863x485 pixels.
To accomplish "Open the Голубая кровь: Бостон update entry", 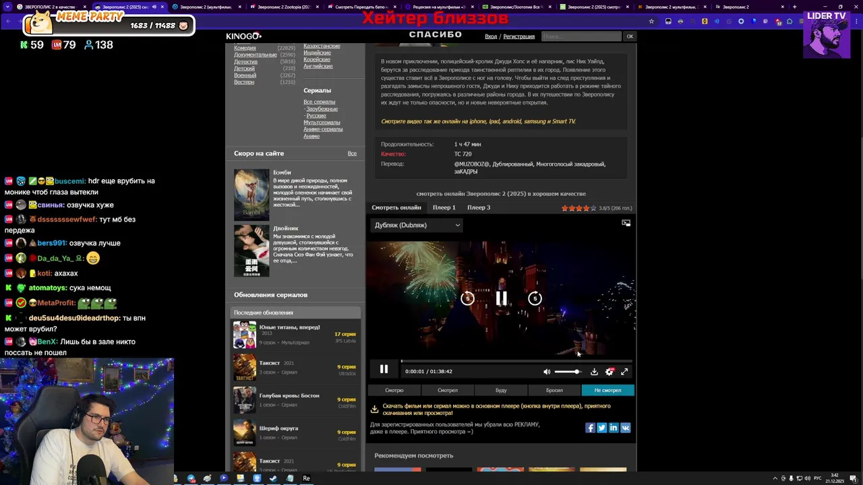I will pos(295,400).
